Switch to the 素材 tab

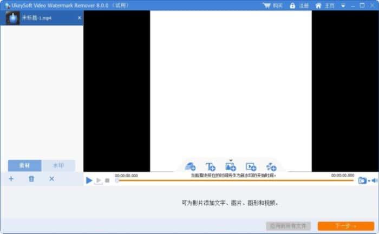point(25,165)
